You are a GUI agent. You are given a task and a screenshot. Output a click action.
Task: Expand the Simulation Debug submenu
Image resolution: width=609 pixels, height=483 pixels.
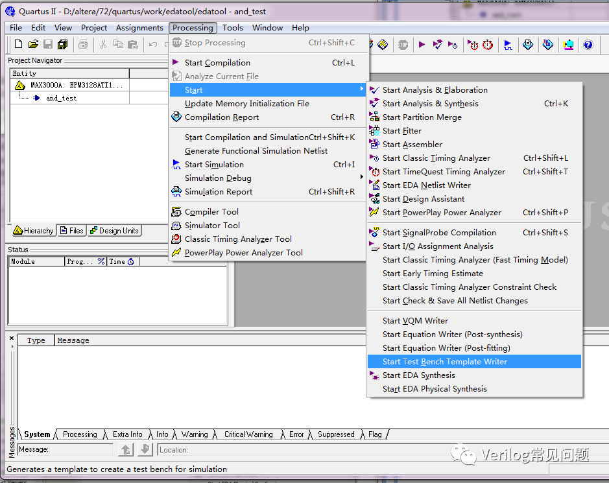(x=362, y=177)
